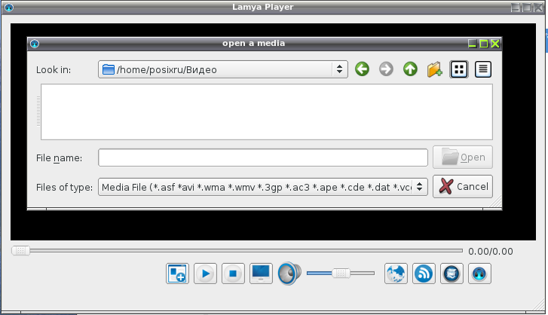This screenshot has width=548, height=315.
Task: Adjust the volume slider handle
Action: click(341, 273)
